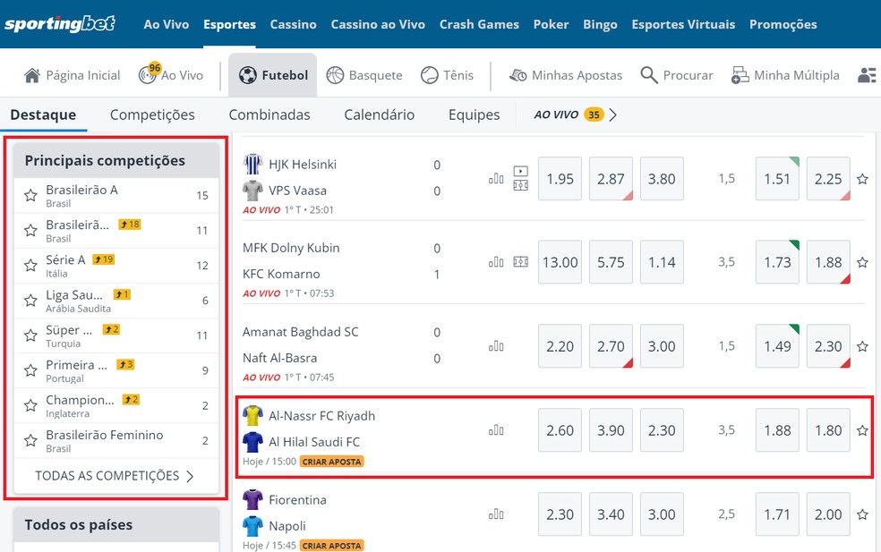Expand Todas as Competições list
This screenshot has width=881, height=552.
pos(115,476)
